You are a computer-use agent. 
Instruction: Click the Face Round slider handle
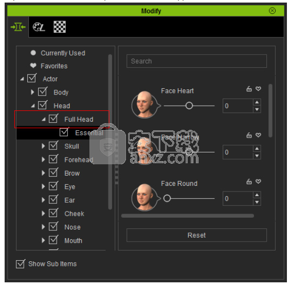pos(167,198)
